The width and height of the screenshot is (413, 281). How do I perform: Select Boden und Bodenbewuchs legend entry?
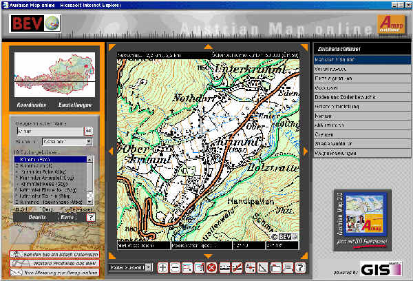(x=362, y=97)
